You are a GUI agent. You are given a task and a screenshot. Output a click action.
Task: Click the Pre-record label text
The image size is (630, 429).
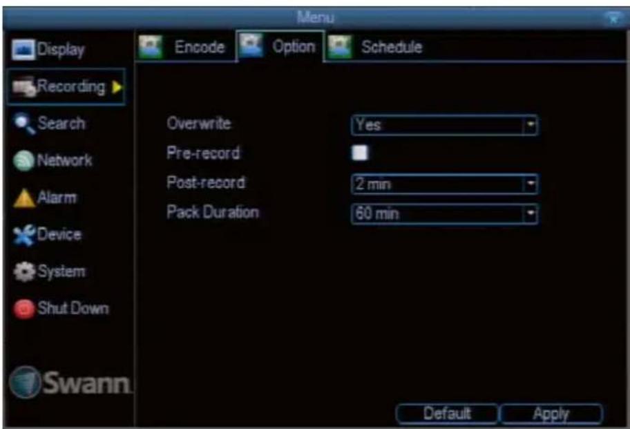(203, 153)
